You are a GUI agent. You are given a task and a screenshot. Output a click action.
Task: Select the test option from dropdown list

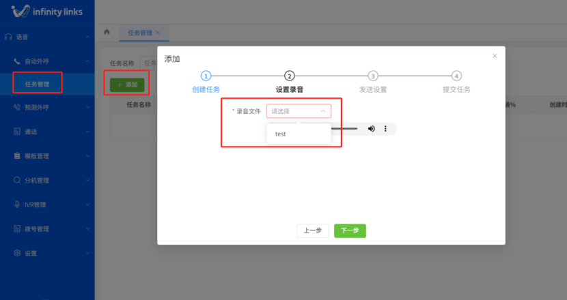281,134
